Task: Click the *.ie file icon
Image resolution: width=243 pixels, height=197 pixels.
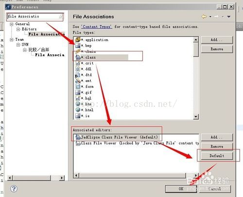Action: coord(78,115)
